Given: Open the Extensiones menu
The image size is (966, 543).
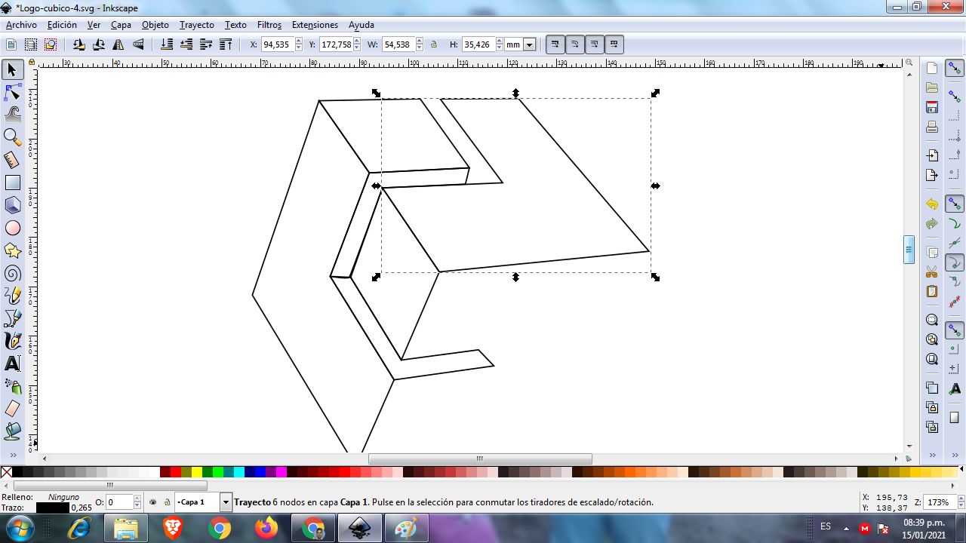Looking at the screenshot, I should [315, 25].
